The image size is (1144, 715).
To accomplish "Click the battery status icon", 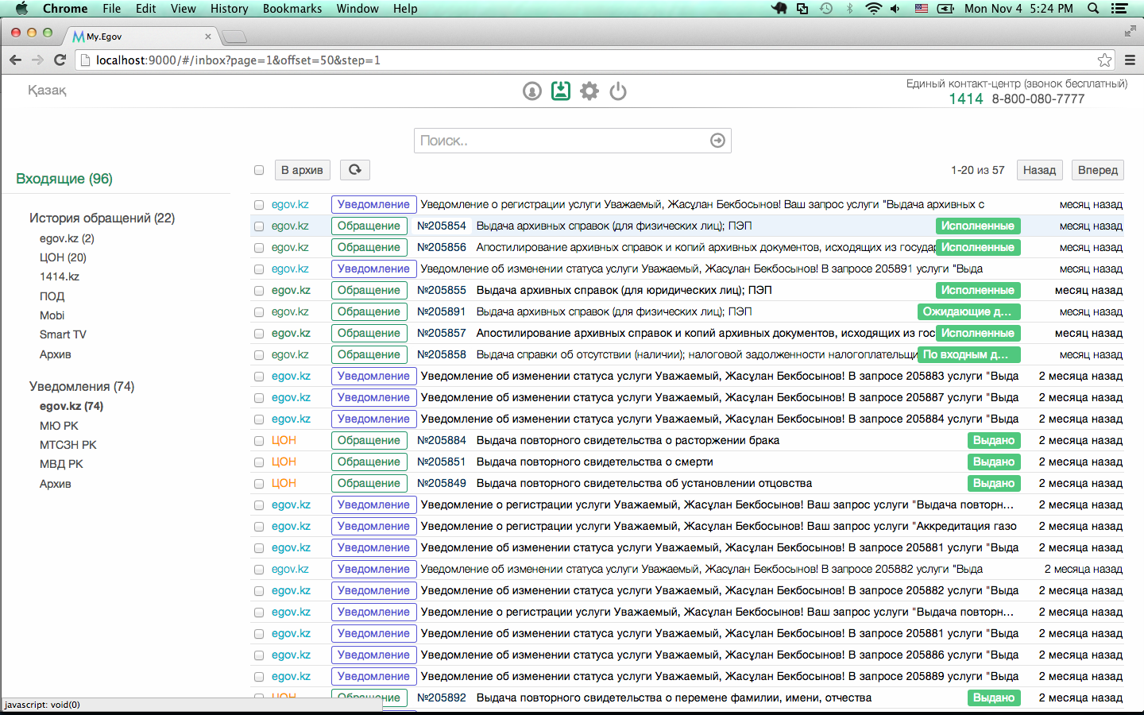I will (945, 9).
